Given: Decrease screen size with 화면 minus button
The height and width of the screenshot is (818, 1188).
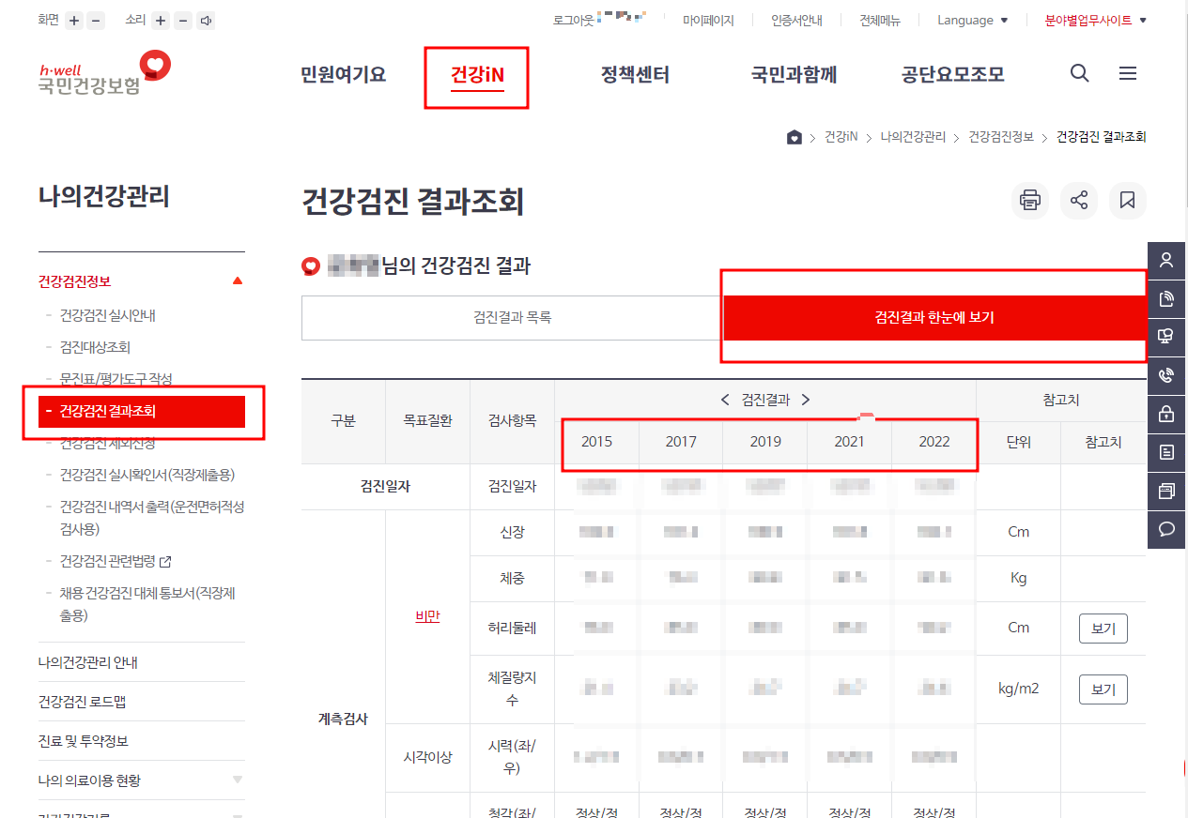Looking at the screenshot, I should coord(96,21).
